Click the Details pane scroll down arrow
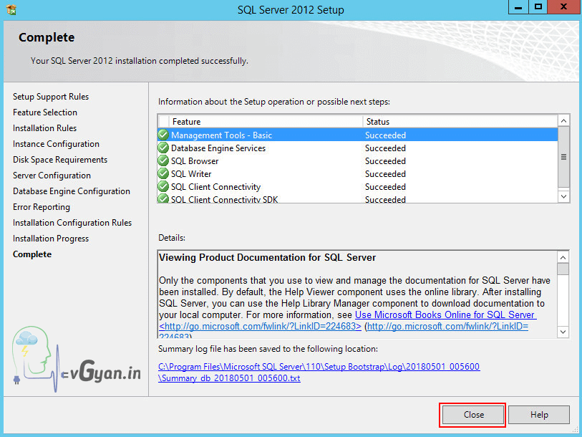 (x=563, y=332)
